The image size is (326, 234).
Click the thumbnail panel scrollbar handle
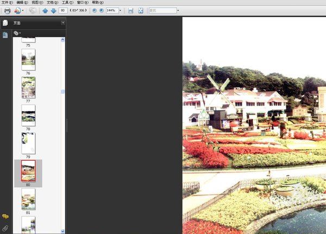62,91
